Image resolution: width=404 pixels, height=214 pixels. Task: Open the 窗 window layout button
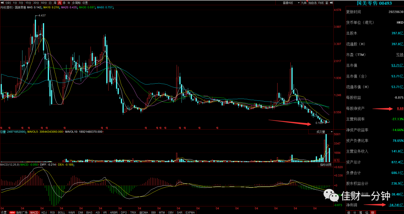[x=327, y=3]
